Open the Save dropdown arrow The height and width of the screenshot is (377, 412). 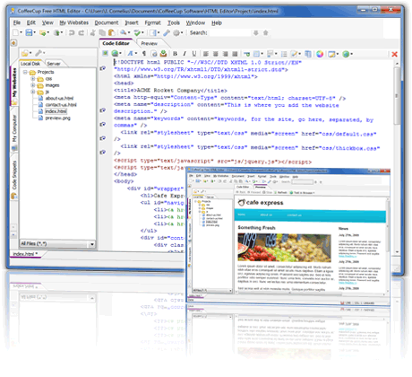35,32
